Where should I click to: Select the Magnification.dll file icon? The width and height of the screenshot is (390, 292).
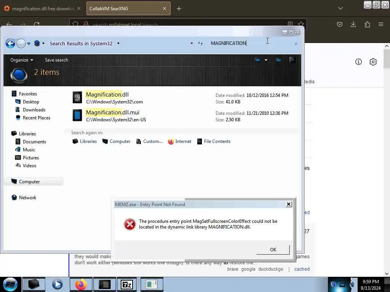77,97
